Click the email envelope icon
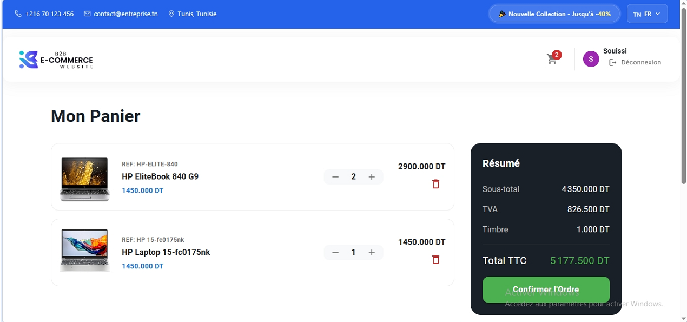This screenshot has height=322, width=687. tap(87, 14)
